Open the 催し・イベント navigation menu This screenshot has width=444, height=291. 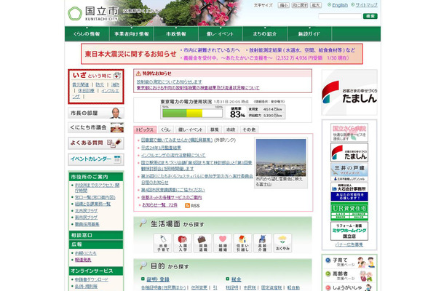click(221, 34)
